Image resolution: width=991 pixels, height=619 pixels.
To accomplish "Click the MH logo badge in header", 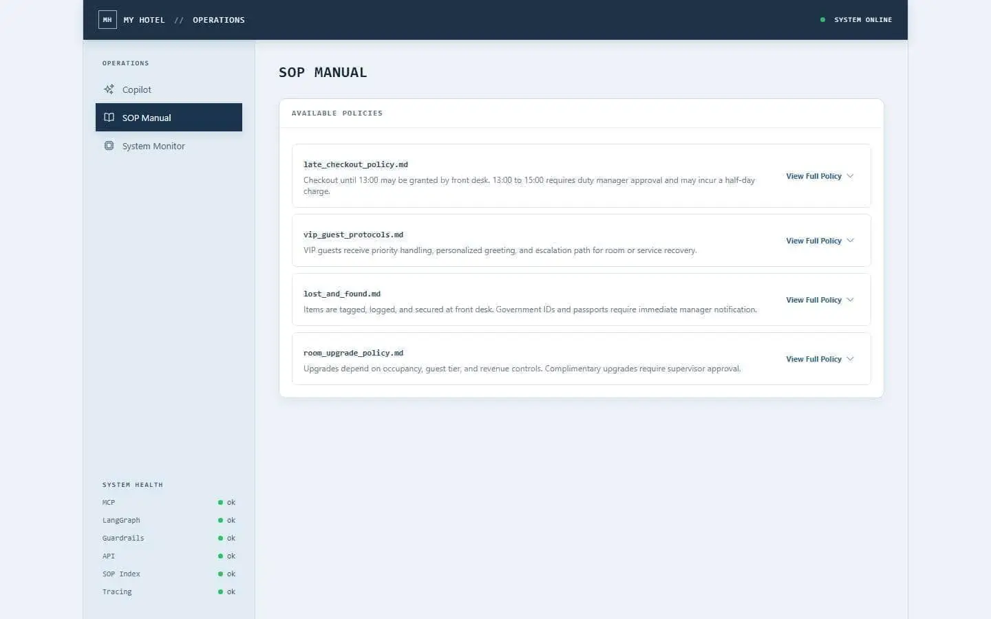I will pyautogui.click(x=107, y=20).
